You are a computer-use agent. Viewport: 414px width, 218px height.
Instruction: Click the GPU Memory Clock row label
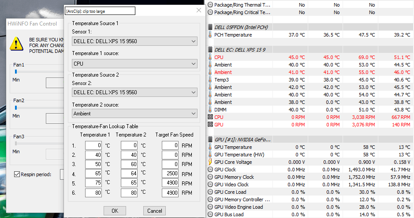[x=234, y=177]
